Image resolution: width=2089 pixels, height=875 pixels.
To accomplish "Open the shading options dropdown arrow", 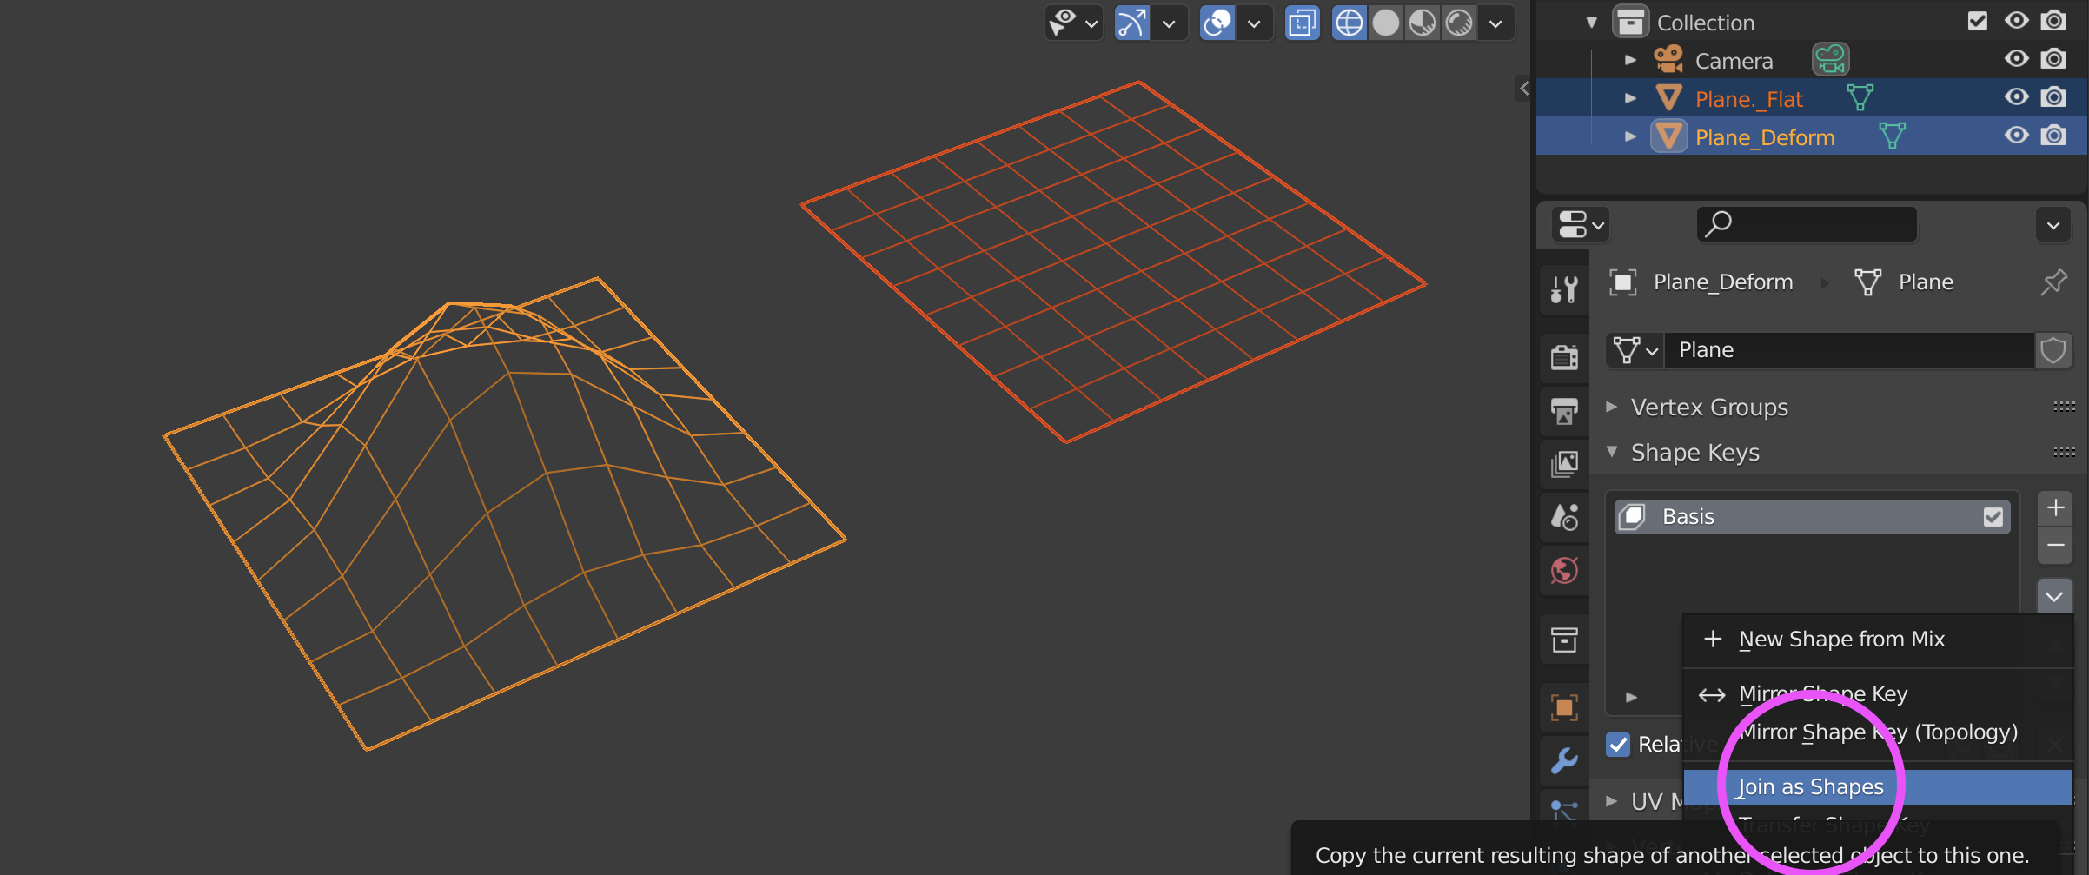I will (x=1495, y=23).
